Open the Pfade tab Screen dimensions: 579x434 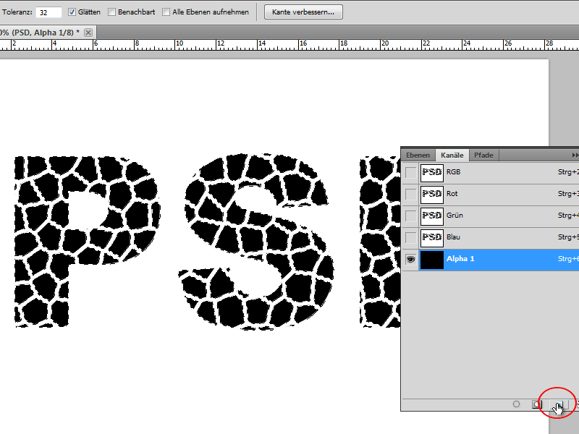pyautogui.click(x=483, y=155)
